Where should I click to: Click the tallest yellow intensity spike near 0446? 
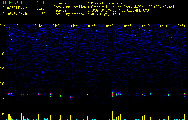(112, 115)
